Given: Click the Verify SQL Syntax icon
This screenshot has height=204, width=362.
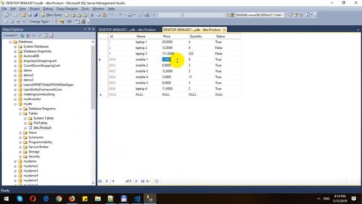Looking at the screenshot, I should coord(62,22).
